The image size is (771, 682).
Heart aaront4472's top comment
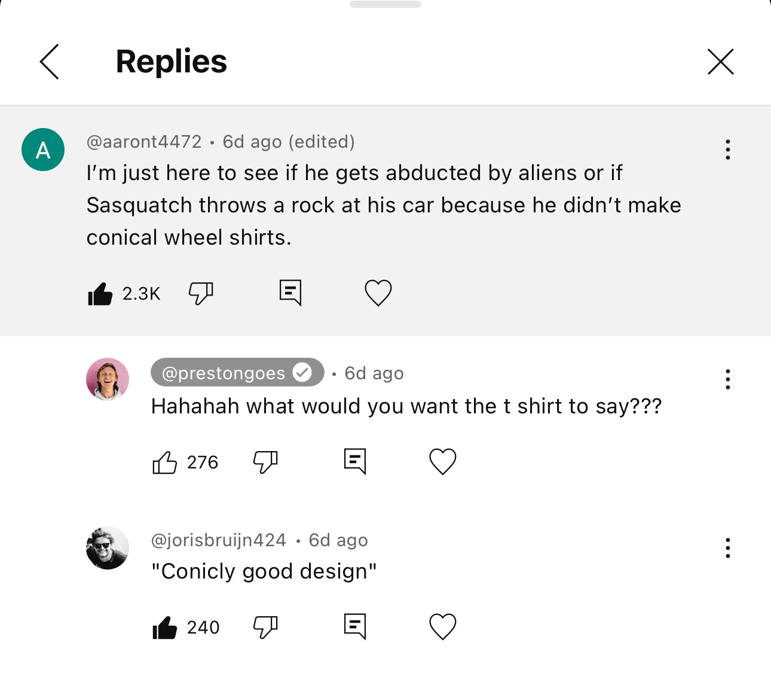(378, 293)
